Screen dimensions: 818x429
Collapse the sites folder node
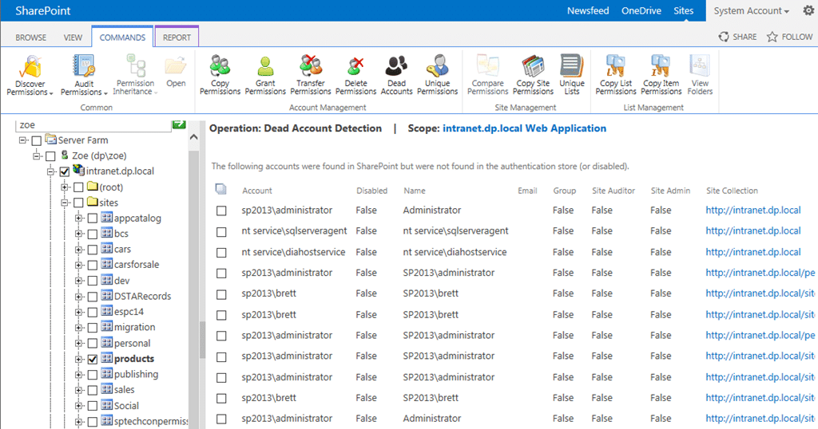(x=64, y=203)
